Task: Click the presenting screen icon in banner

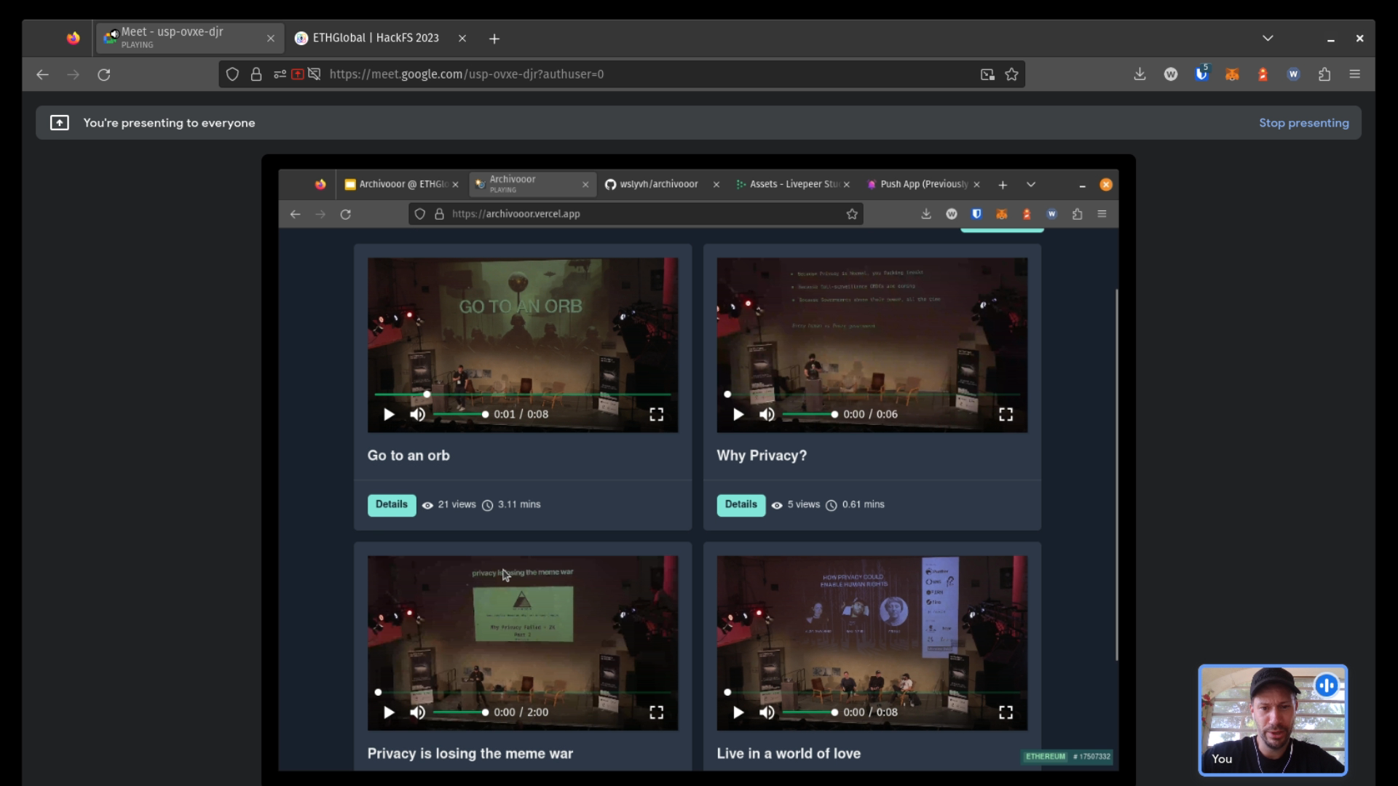Action: [x=60, y=123]
